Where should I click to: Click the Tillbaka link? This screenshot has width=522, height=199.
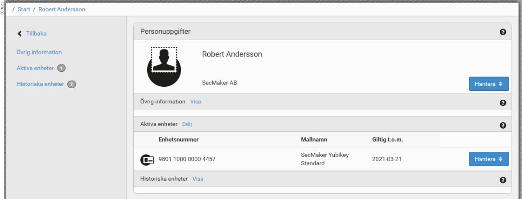click(x=36, y=33)
